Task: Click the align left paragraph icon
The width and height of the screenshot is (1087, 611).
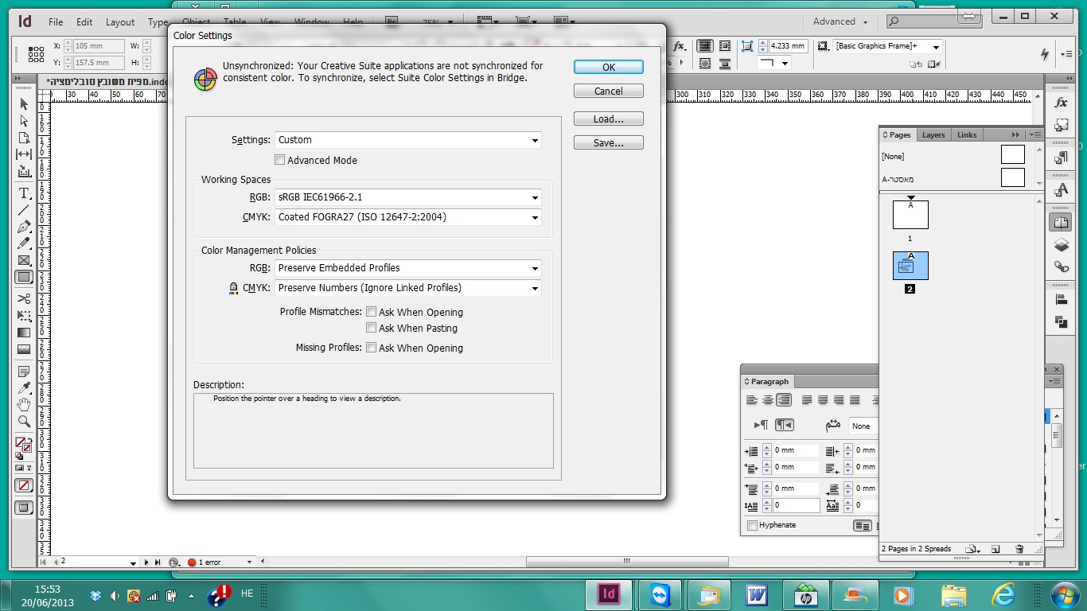Action: [752, 400]
